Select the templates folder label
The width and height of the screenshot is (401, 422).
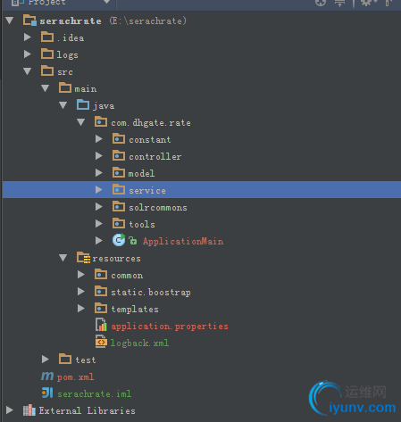point(135,310)
